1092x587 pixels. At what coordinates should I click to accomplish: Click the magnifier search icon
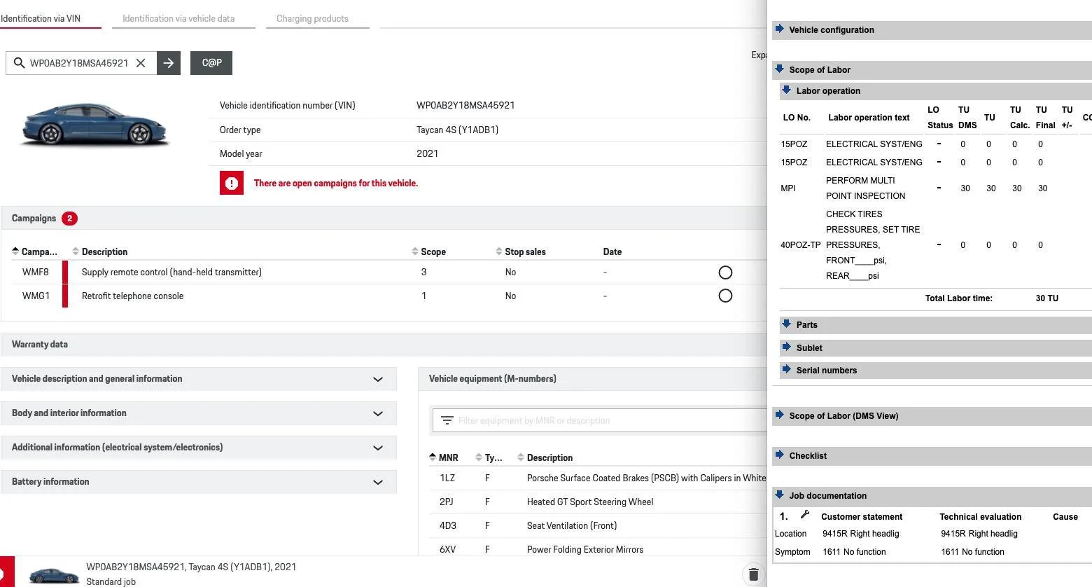pos(19,63)
